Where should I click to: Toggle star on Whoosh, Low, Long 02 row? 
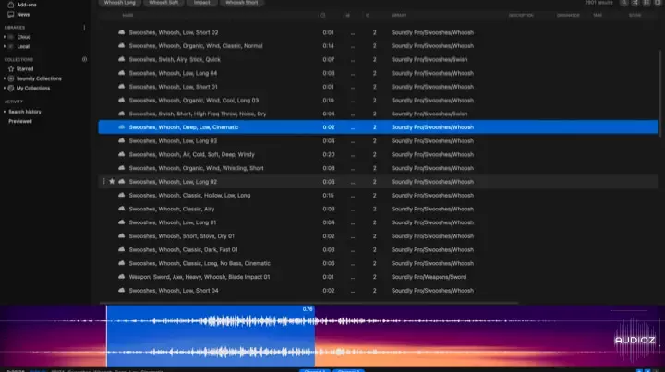[112, 181]
